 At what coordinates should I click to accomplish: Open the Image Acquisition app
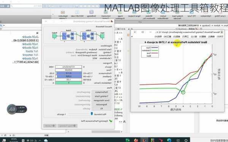tap(120, 14)
